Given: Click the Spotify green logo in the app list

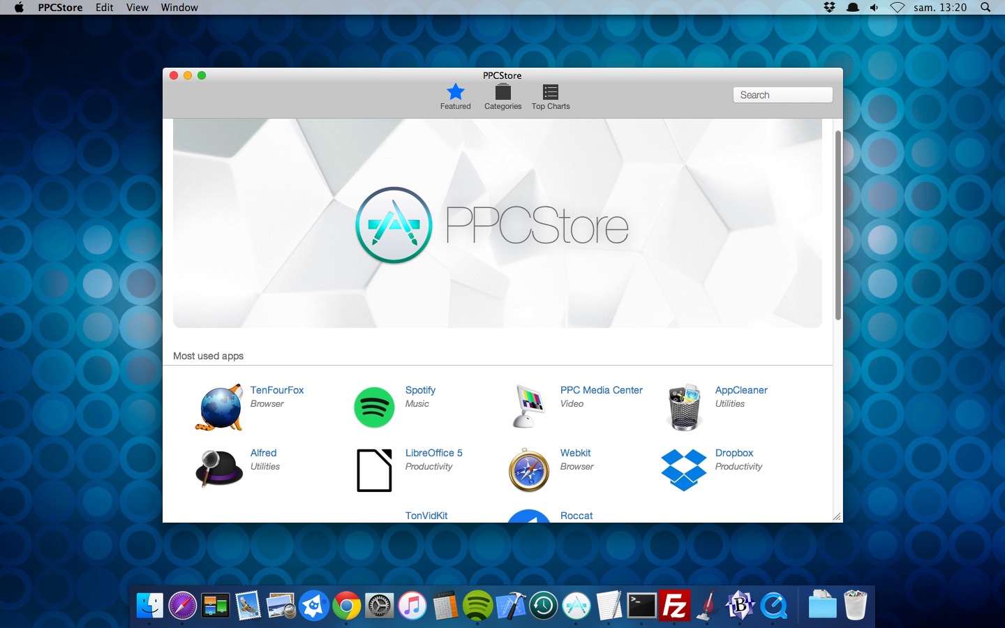Looking at the screenshot, I should [x=374, y=408].
